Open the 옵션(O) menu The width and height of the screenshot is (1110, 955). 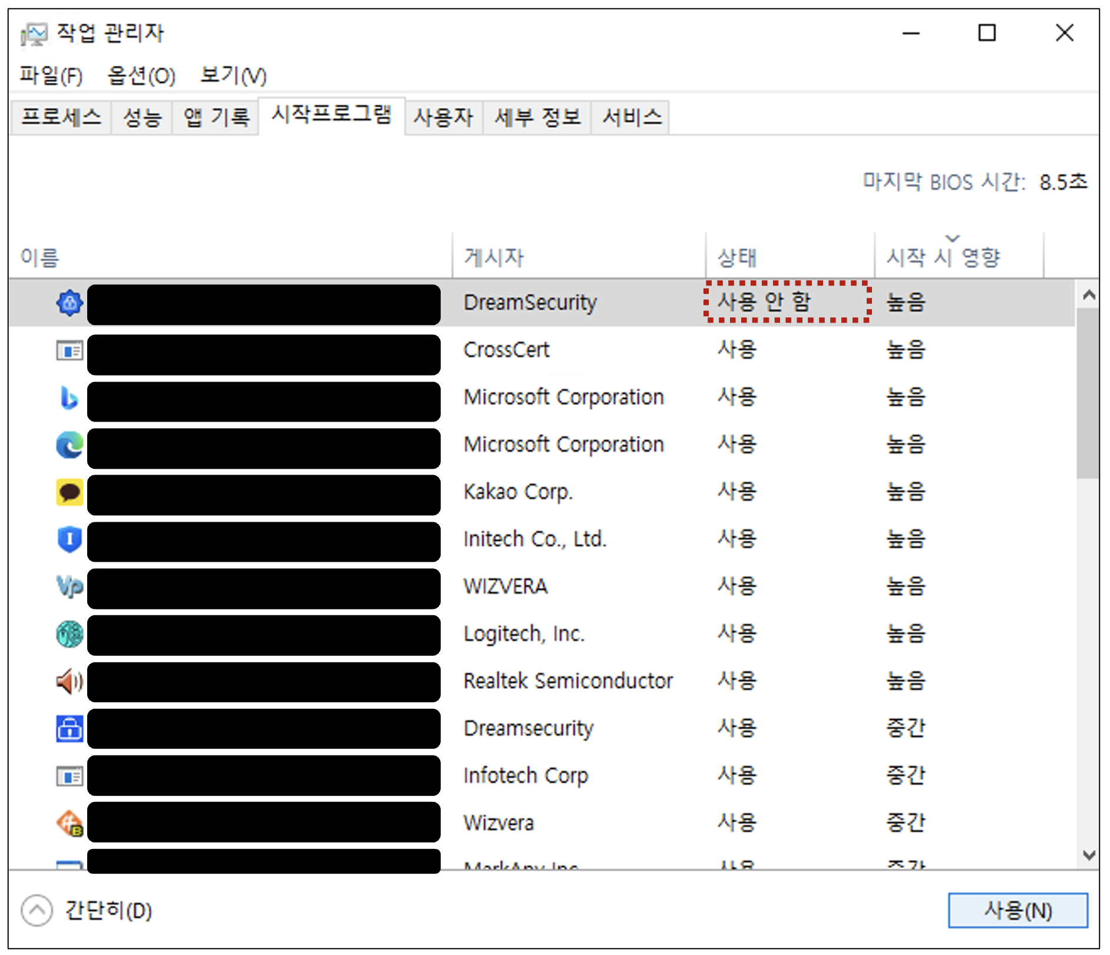[x=141, y=75]
